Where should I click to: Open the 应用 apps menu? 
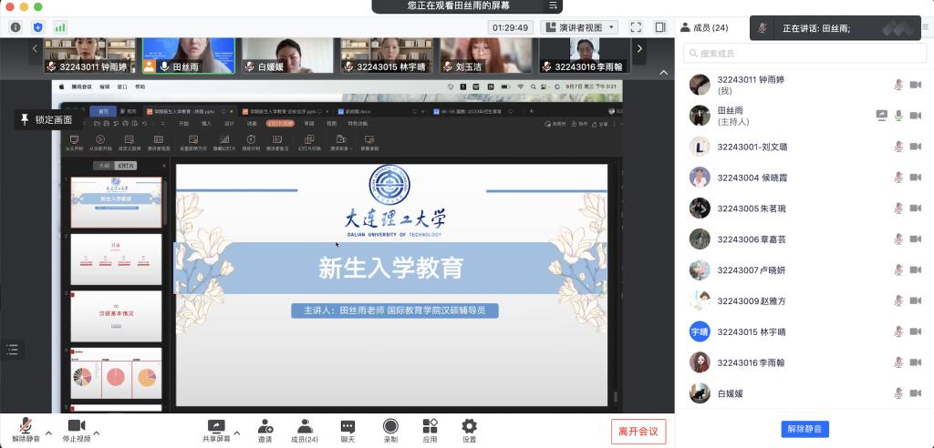(430, 430)
